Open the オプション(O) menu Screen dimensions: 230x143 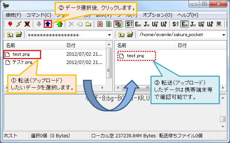pyautogui.click(x=157, y=15)
